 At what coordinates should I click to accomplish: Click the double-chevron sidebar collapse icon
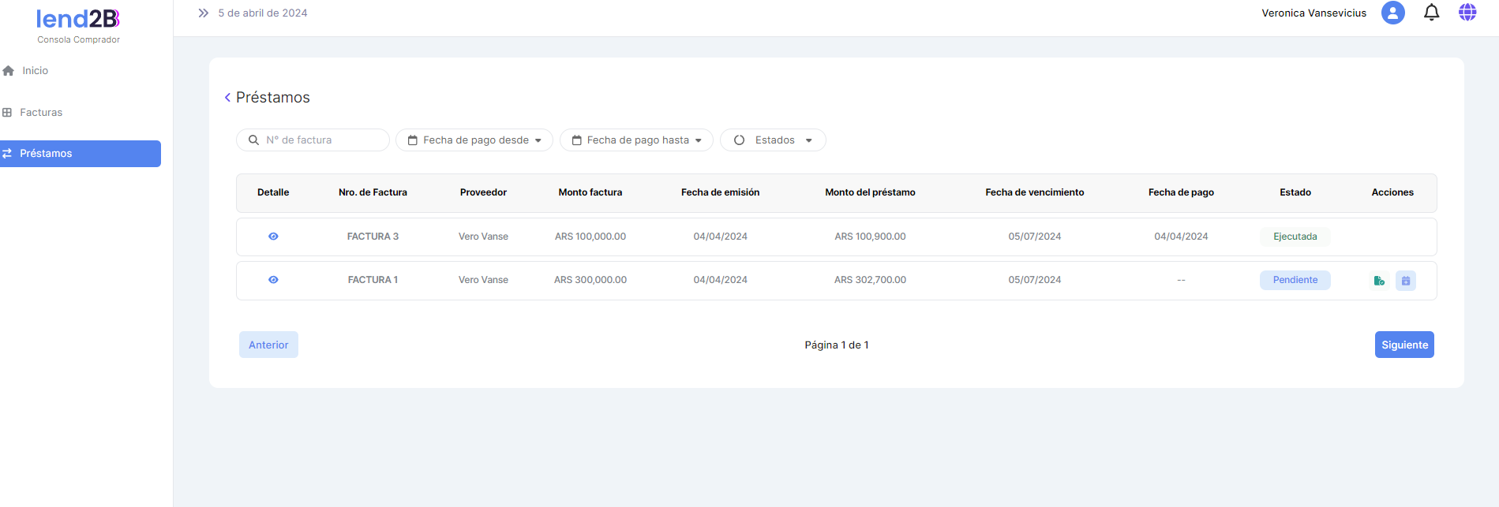pos(203,13)
